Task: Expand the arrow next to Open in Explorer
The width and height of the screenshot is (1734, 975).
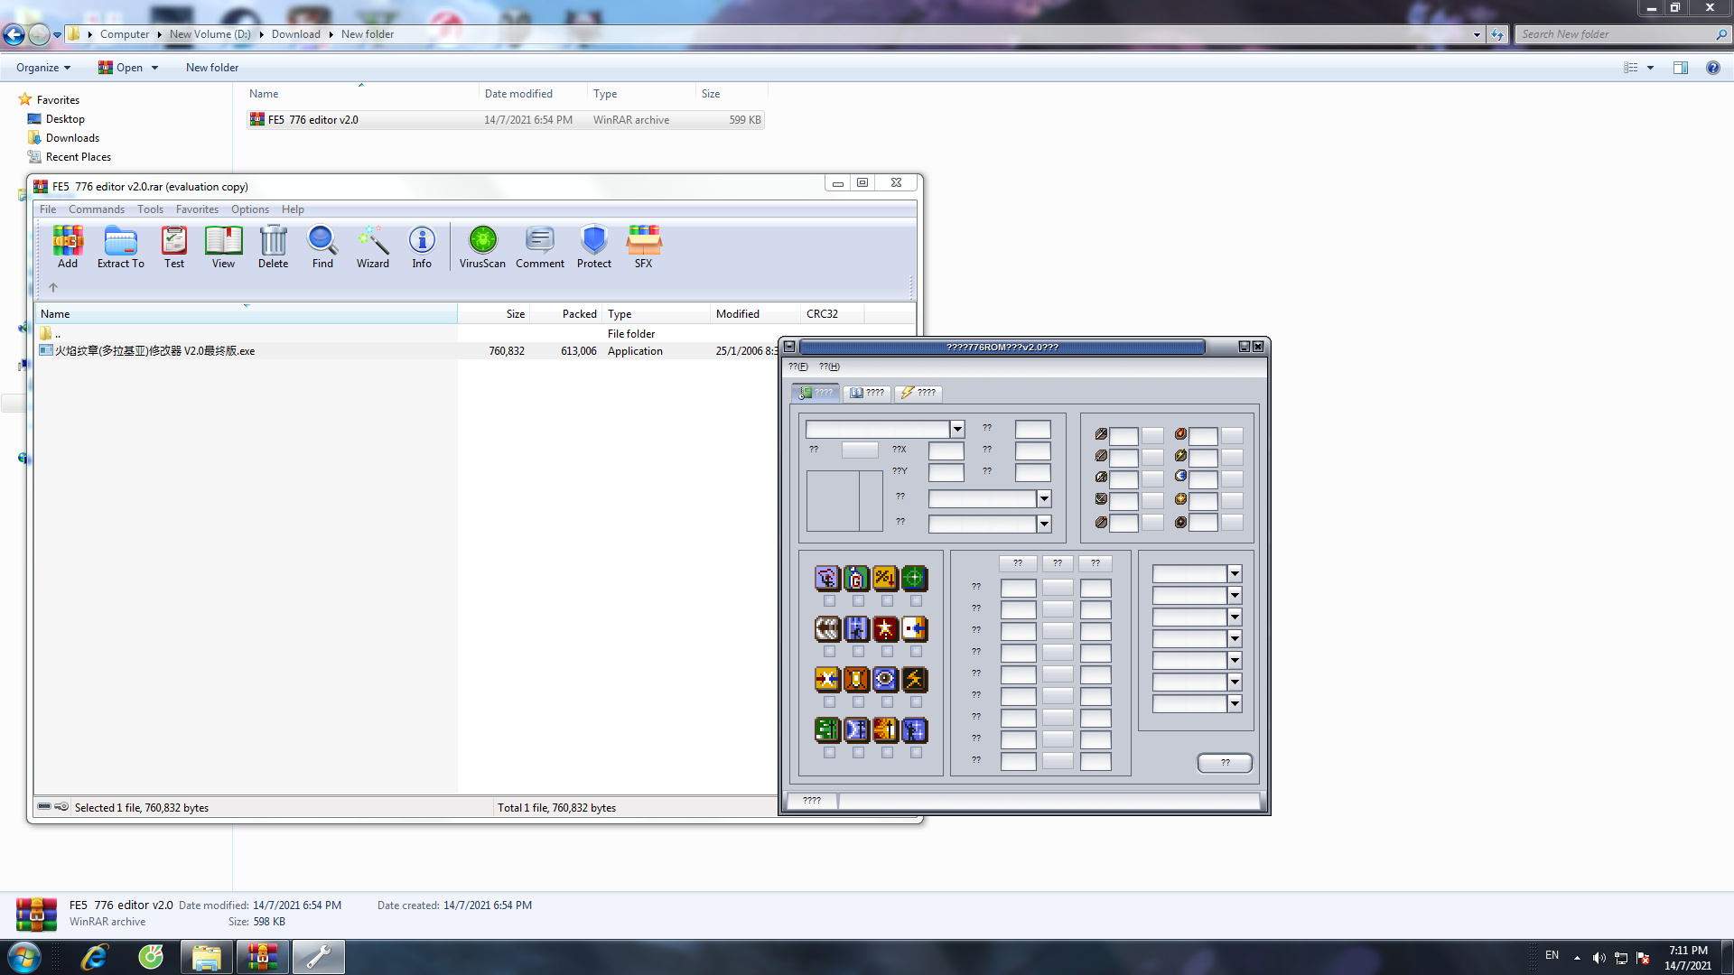Action: pos(154,68)
